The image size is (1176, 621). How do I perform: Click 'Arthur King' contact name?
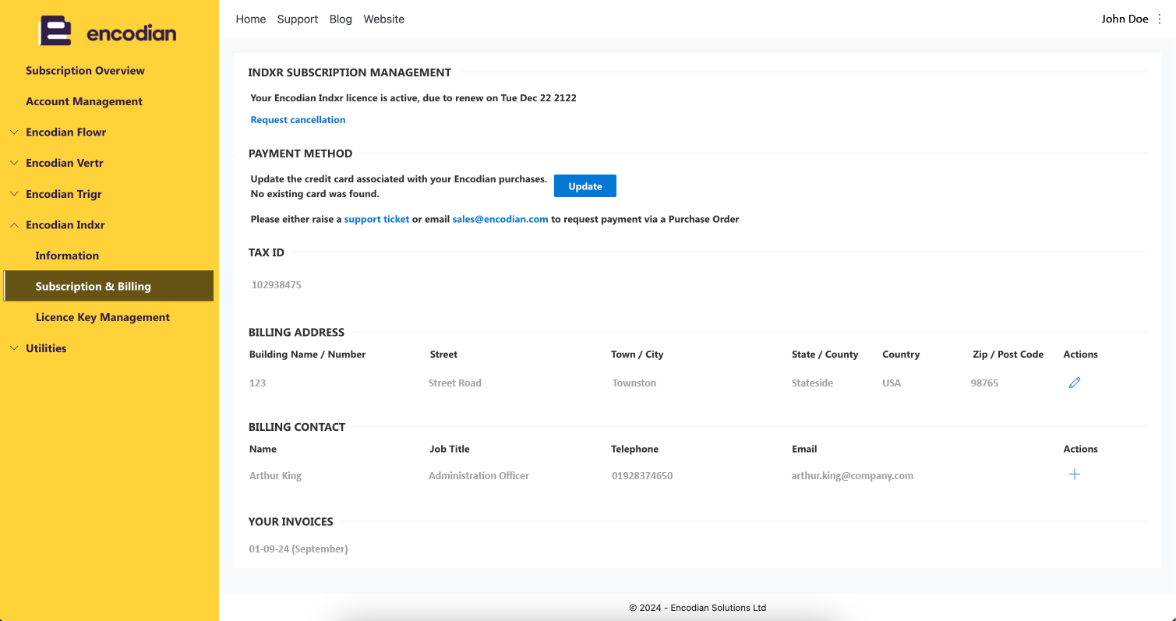click(x=275, y=476)
